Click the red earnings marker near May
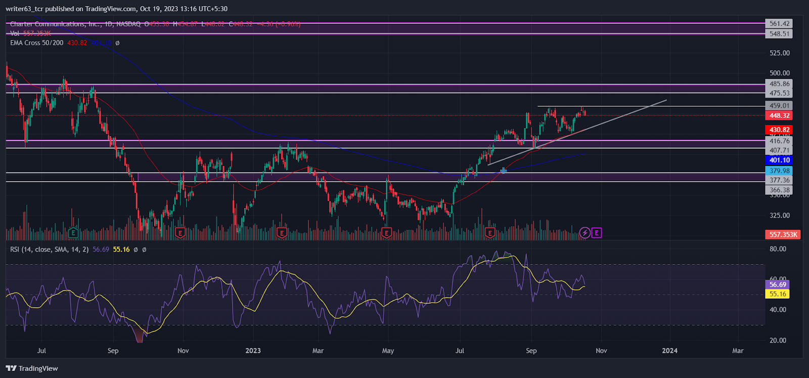The width and height of the screenshot is (809, 378). (x=386, y=233)
